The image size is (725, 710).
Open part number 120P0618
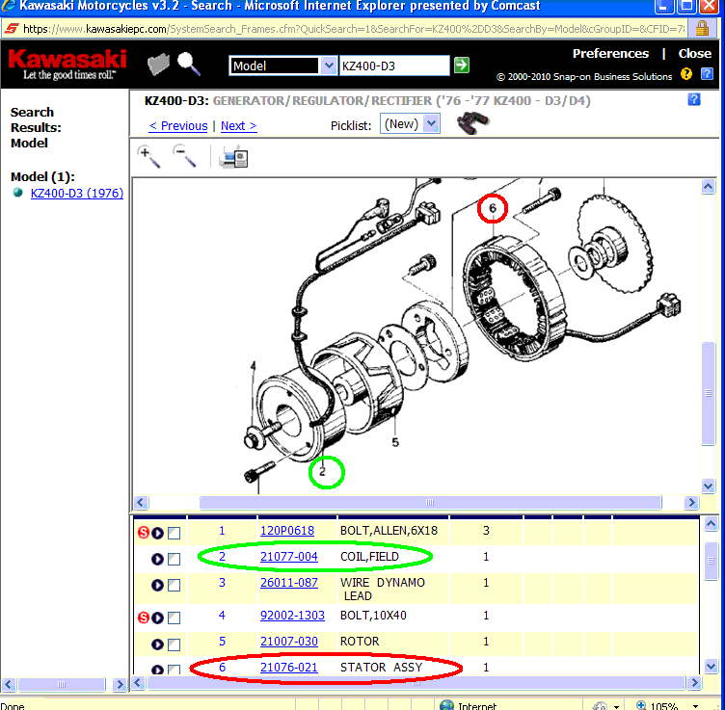287,530
